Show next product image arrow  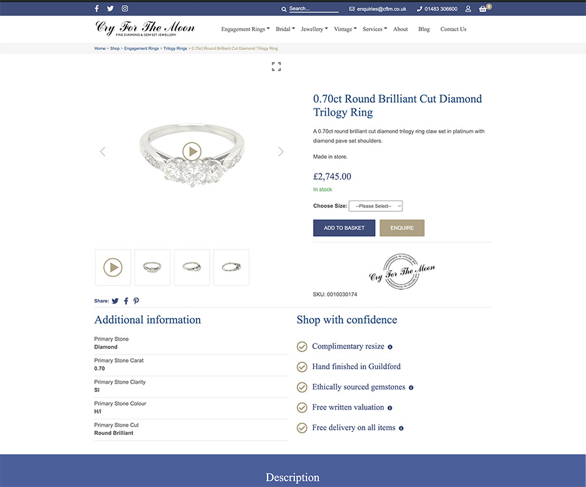281,151
